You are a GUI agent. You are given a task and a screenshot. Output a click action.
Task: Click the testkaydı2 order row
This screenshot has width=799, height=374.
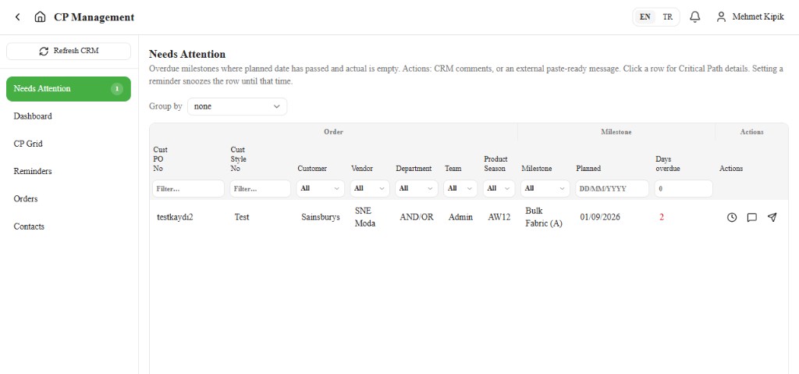tap(468, 217)
